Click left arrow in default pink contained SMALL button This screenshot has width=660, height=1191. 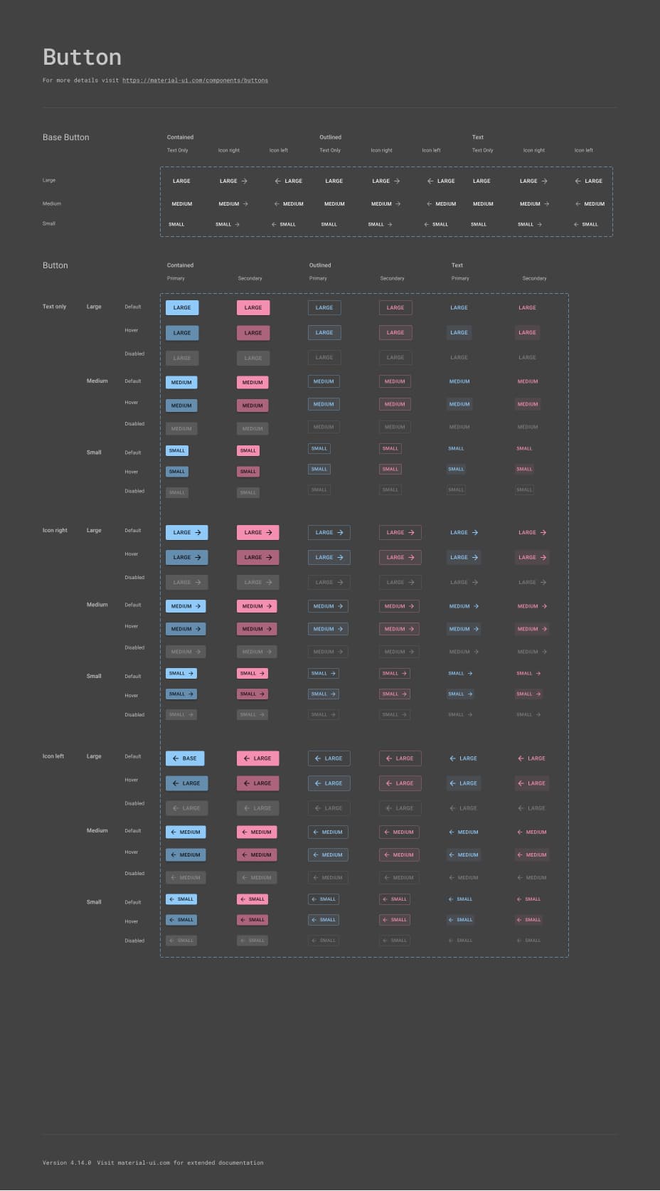pyautogui.click(x=242, y=899)
